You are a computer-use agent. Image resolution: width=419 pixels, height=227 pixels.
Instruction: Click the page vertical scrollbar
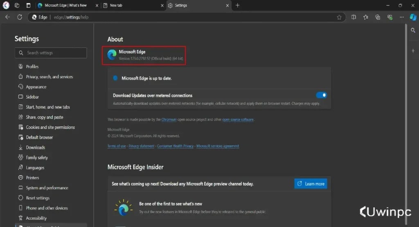pyautogui.click(x=406, y=124)
